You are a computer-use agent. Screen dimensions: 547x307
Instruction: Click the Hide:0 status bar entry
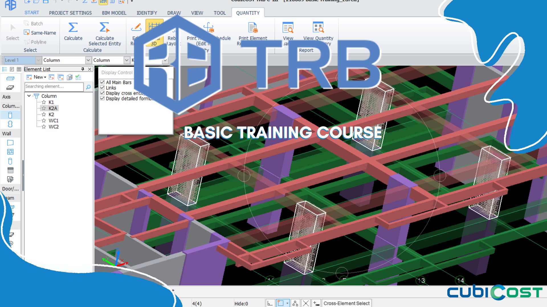(x=241, y=304)
